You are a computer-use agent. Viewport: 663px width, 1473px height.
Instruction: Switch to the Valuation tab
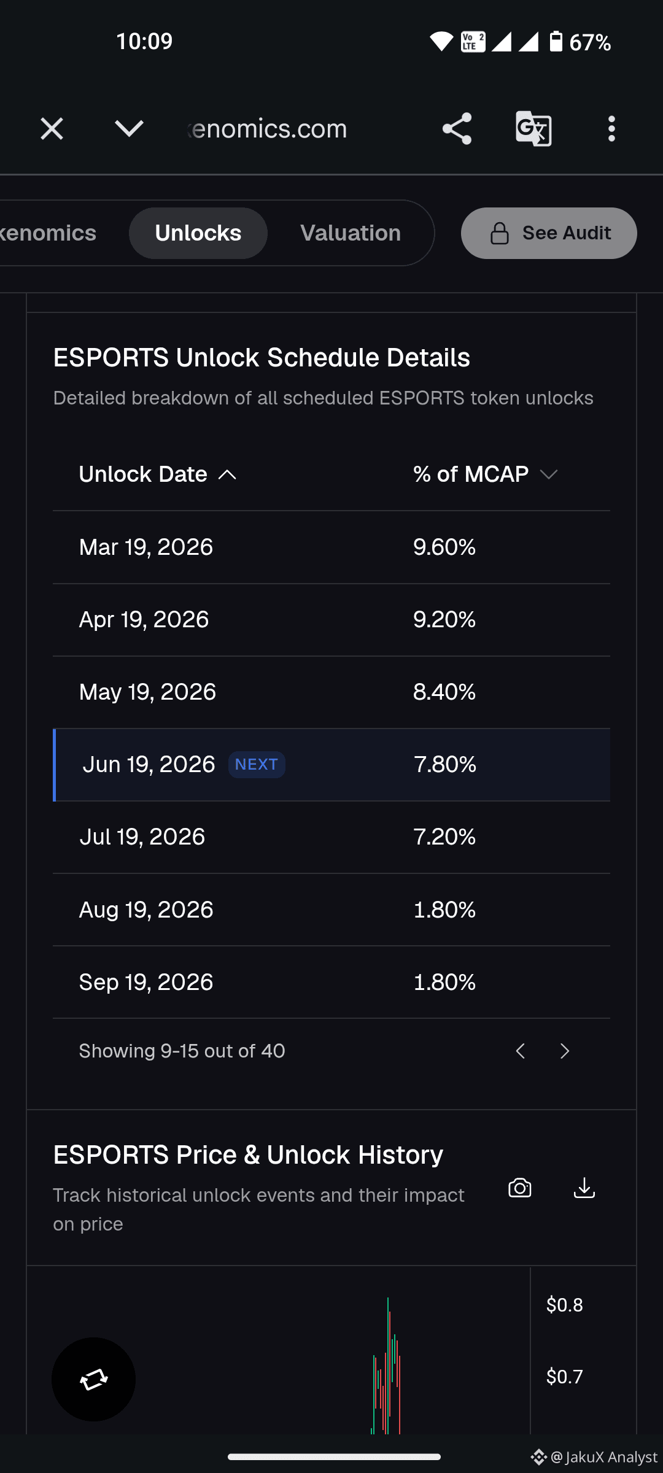click(351, 233)
